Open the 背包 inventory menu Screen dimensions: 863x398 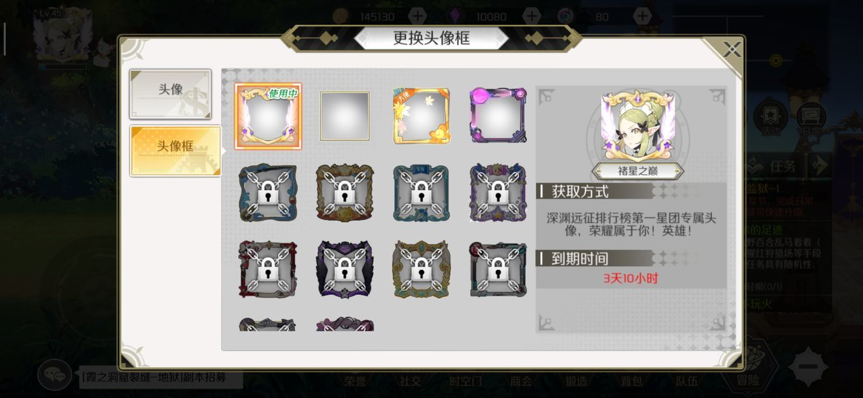(632, 381)
